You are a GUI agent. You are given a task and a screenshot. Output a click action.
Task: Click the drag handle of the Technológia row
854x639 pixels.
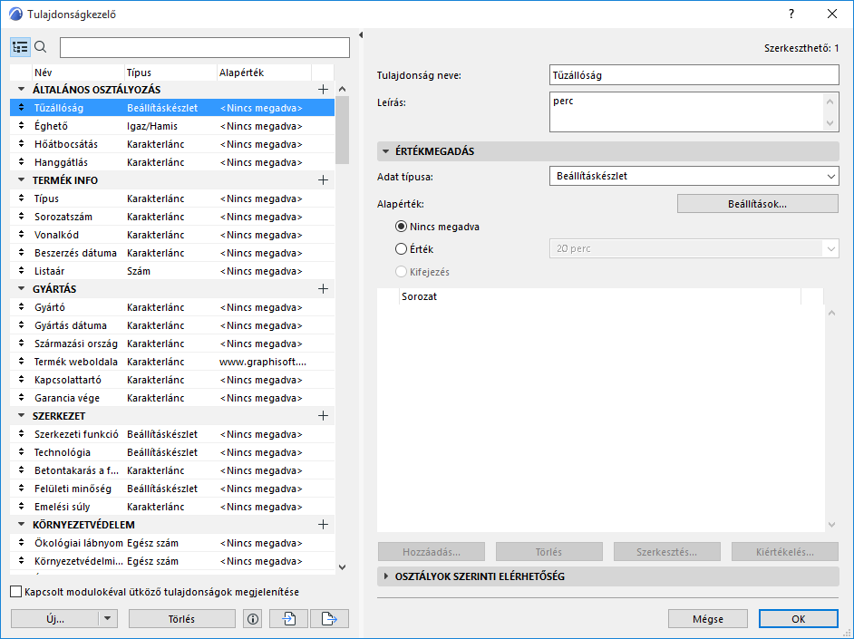click(21, 452)
